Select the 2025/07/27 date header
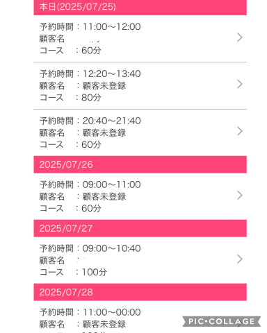This screenshot has width=267, height=333. tap(140, 228)
